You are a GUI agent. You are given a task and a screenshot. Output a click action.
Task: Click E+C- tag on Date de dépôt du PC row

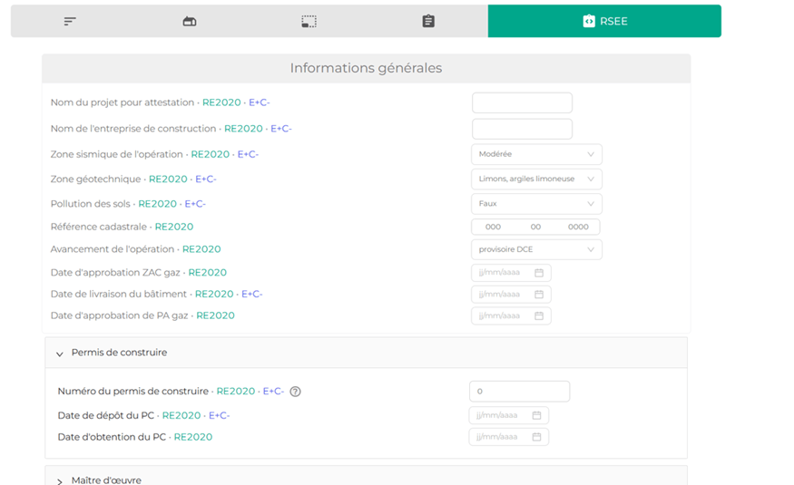click(220, 415)
